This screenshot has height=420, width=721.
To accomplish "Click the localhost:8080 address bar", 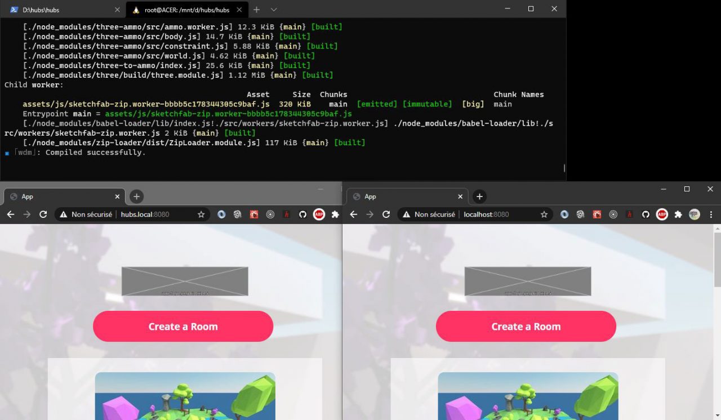I will pos(496,215).
